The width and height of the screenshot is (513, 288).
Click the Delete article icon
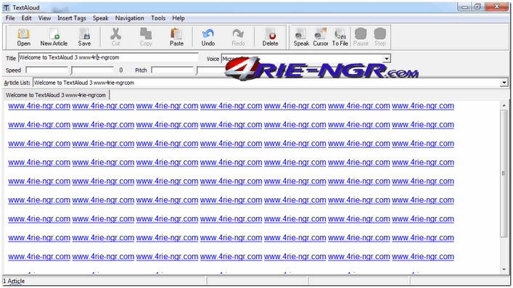(x=270, y=37)
